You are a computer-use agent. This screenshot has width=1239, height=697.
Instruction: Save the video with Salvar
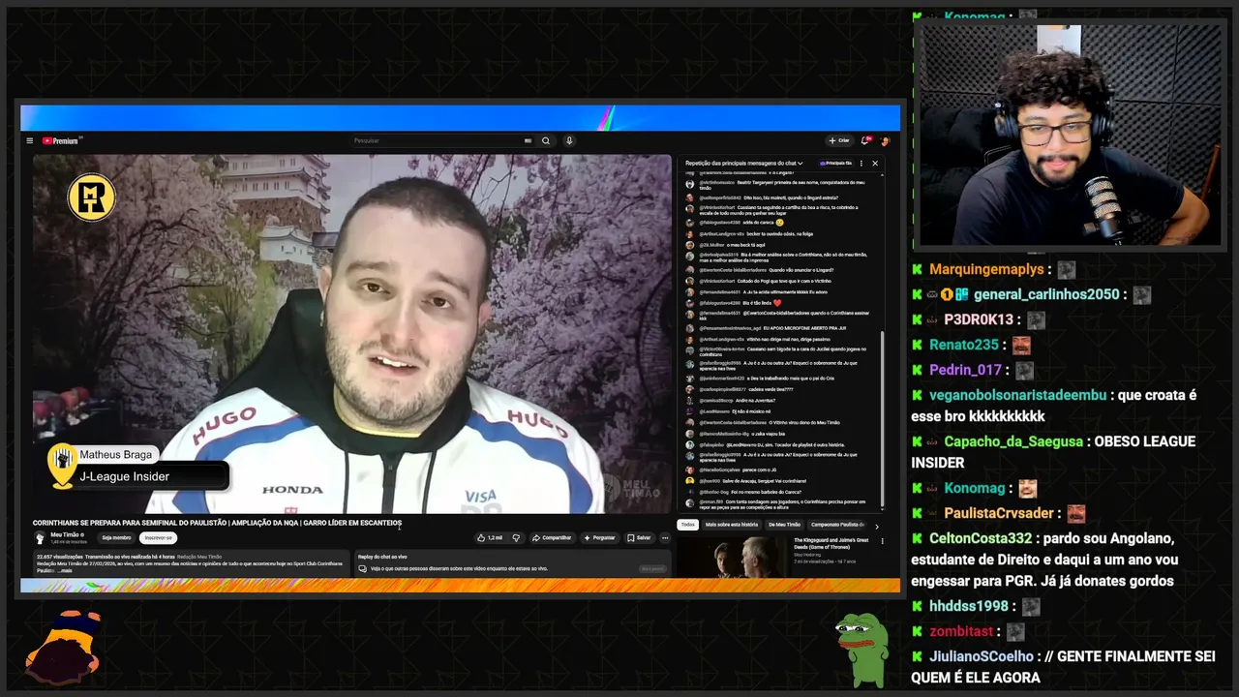click(638, 538)
